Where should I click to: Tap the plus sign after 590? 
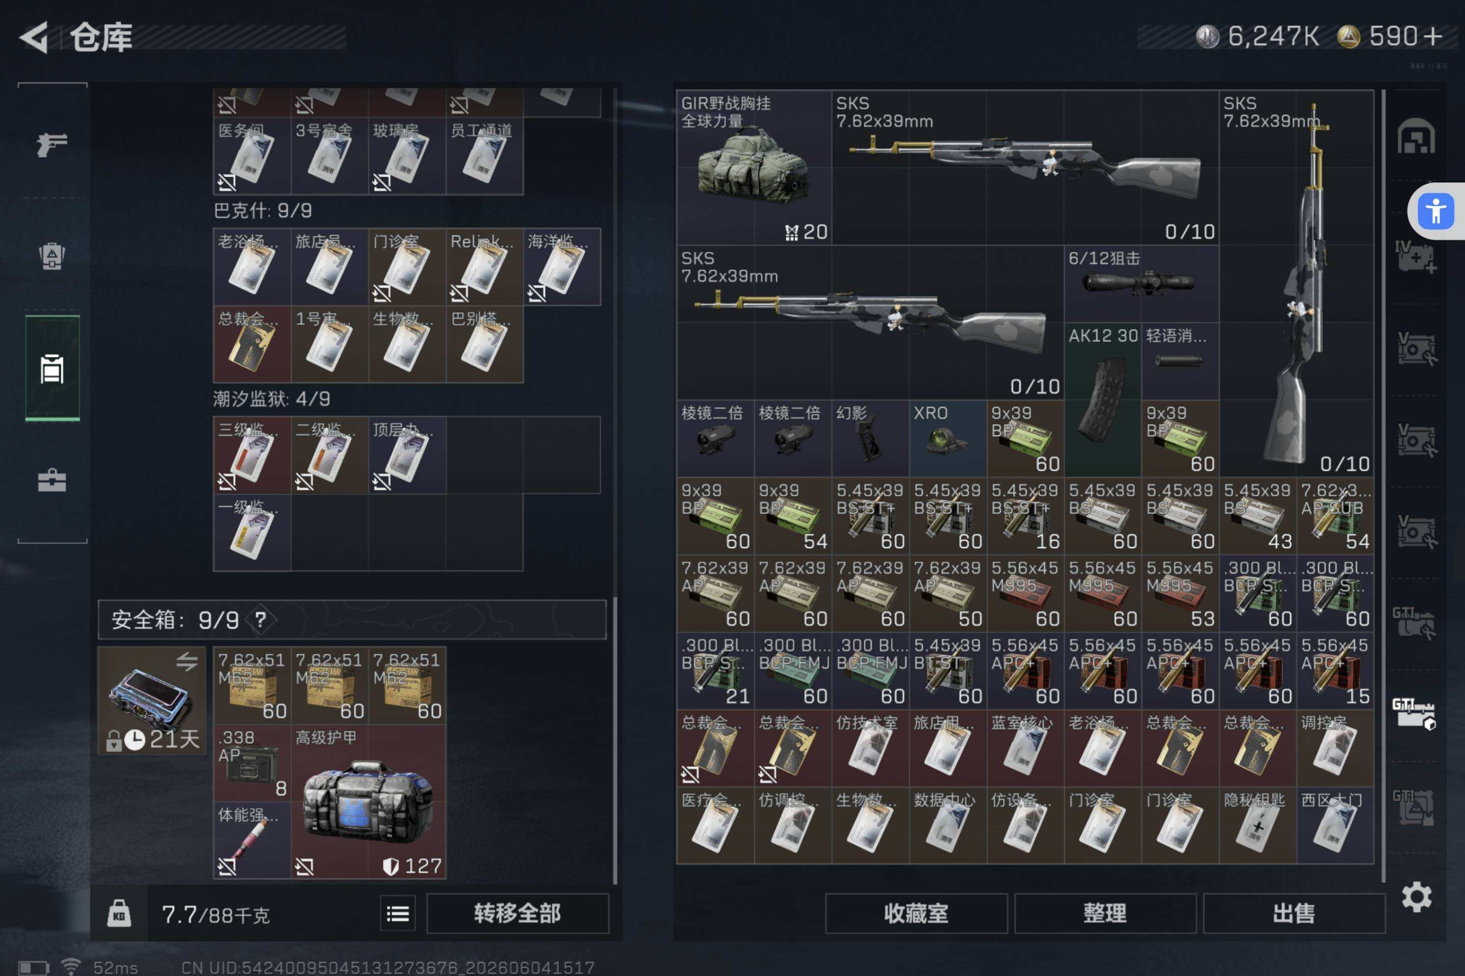click(1432, 37)
